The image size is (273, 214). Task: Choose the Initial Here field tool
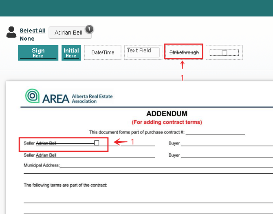tap(71, 53)
